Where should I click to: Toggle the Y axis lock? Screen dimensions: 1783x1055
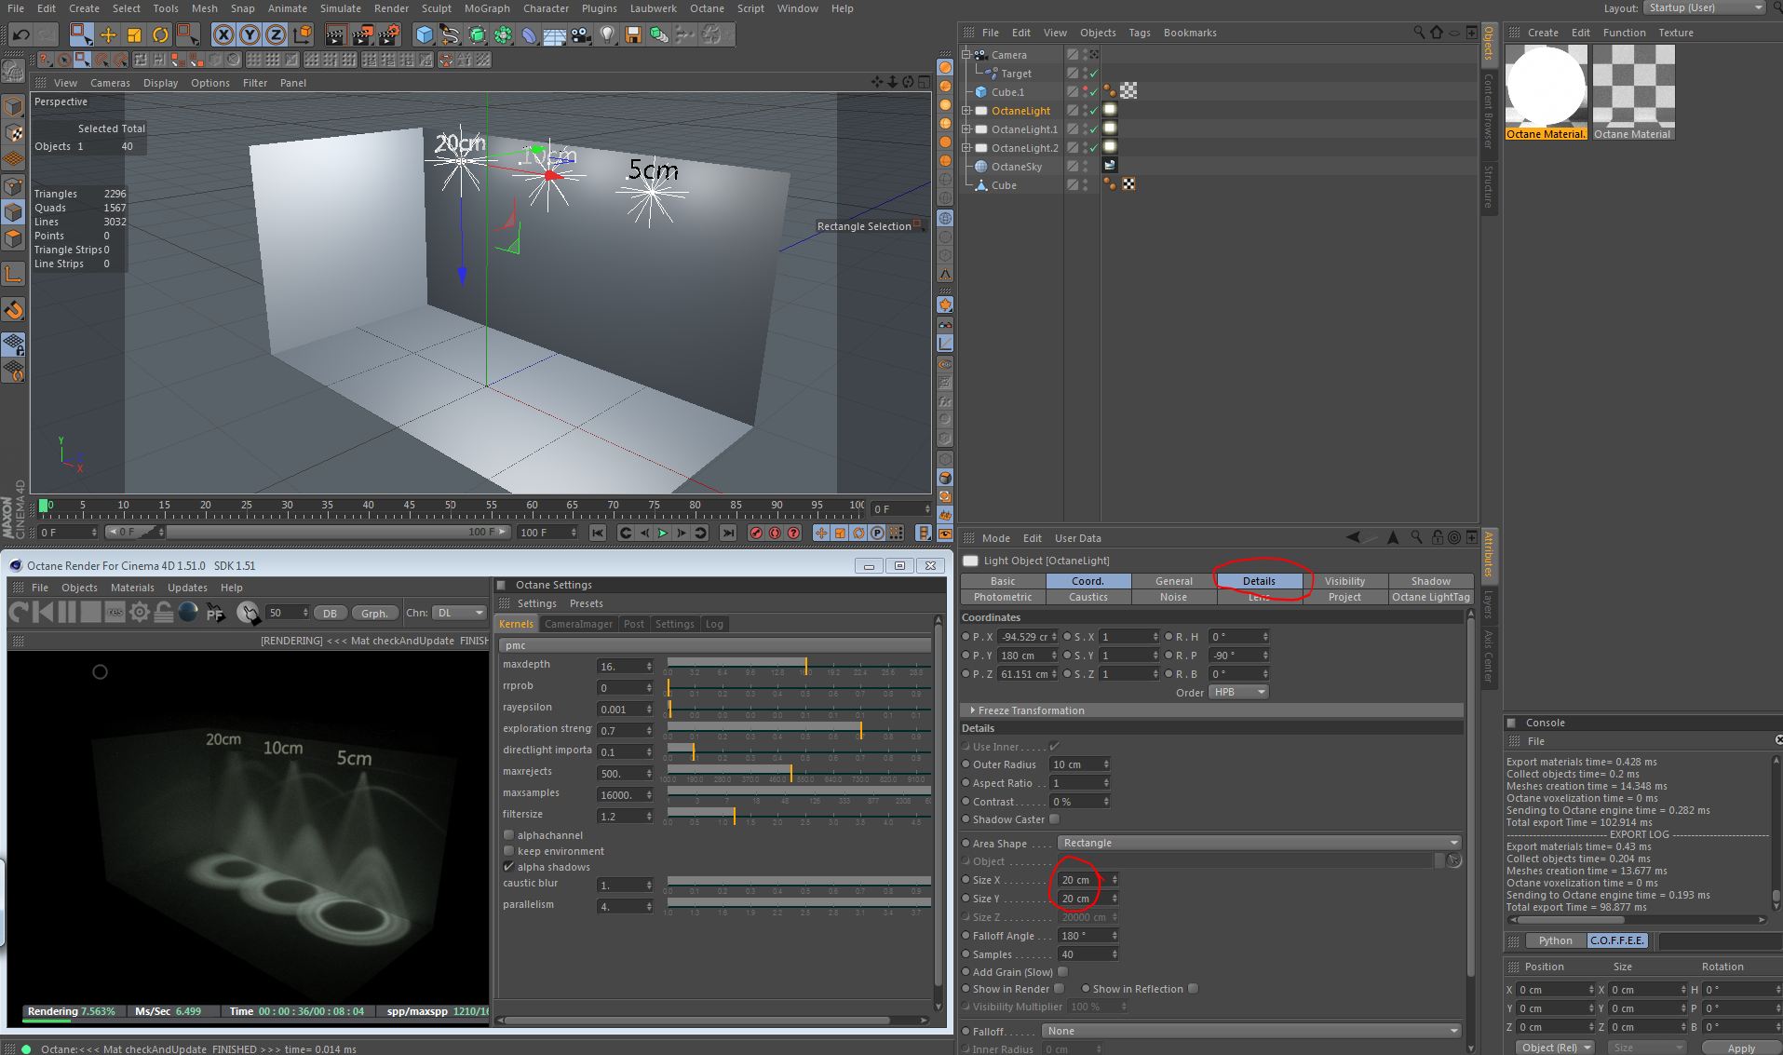(x=250, y=35)
